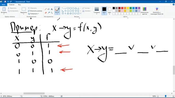Viewport: 175px width, 98px height.
Task: Open the File (Файл) menu
Action: 4,5
